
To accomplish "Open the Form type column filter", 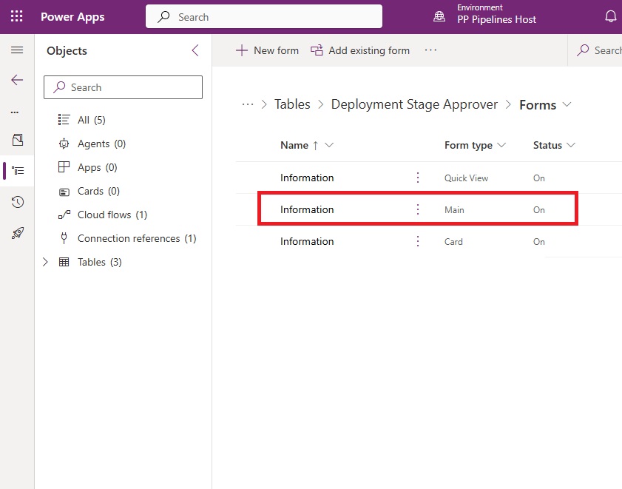I will pos(501,145).
